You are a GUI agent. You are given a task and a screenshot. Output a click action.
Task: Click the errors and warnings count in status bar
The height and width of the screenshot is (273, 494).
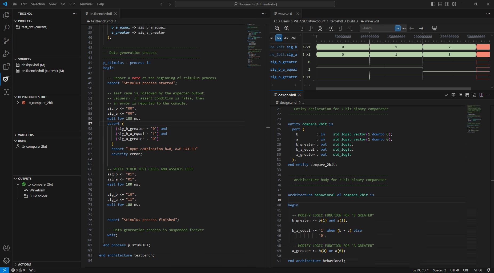(18, 270)
